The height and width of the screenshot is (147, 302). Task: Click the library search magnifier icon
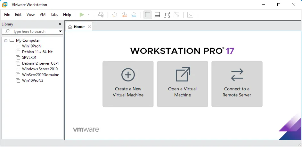[7, 31]
